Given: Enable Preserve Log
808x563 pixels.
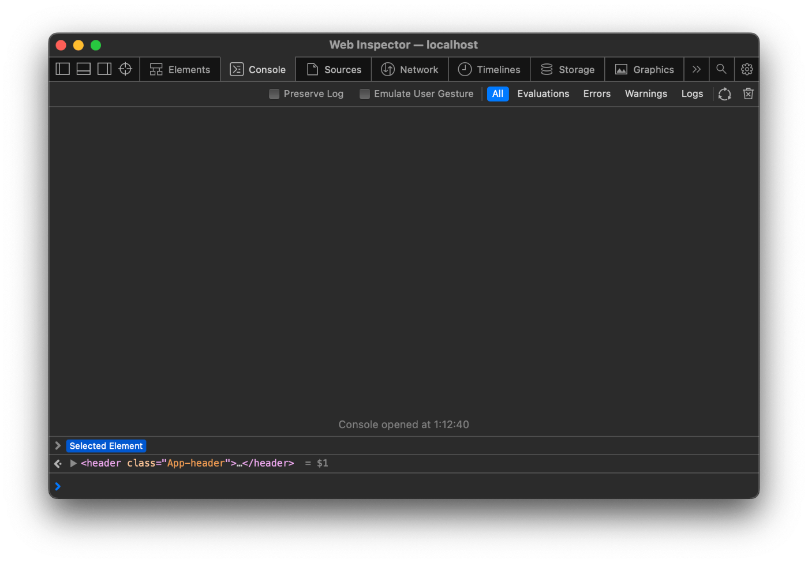Looking at the screenshot, I should pos(274,93).
